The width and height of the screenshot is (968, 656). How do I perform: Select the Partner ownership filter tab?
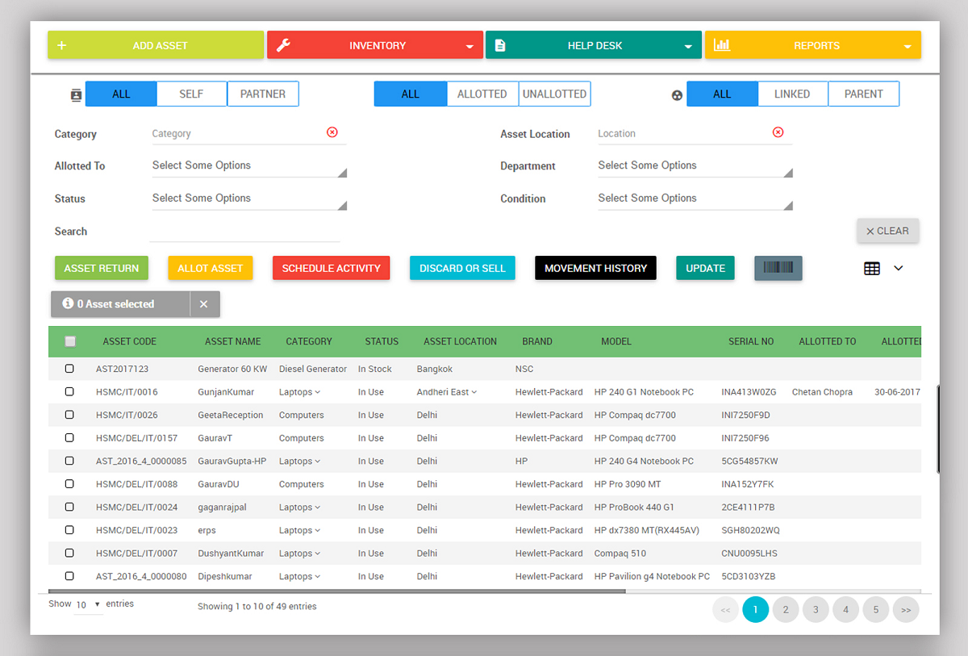pos(263,94)
